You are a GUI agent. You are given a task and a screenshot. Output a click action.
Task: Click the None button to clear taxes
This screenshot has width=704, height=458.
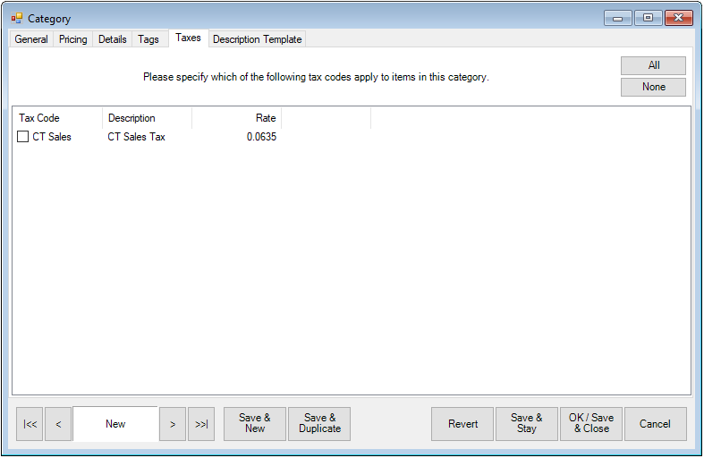pos(654,87)
